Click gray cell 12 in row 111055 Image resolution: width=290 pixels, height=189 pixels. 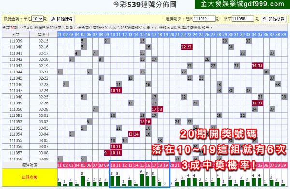pyautogui.click(x=125, y=140)
